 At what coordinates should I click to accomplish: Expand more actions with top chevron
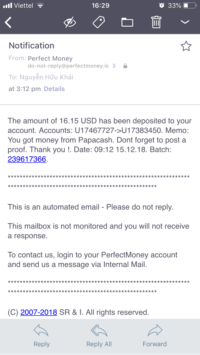tap(185, 22)
